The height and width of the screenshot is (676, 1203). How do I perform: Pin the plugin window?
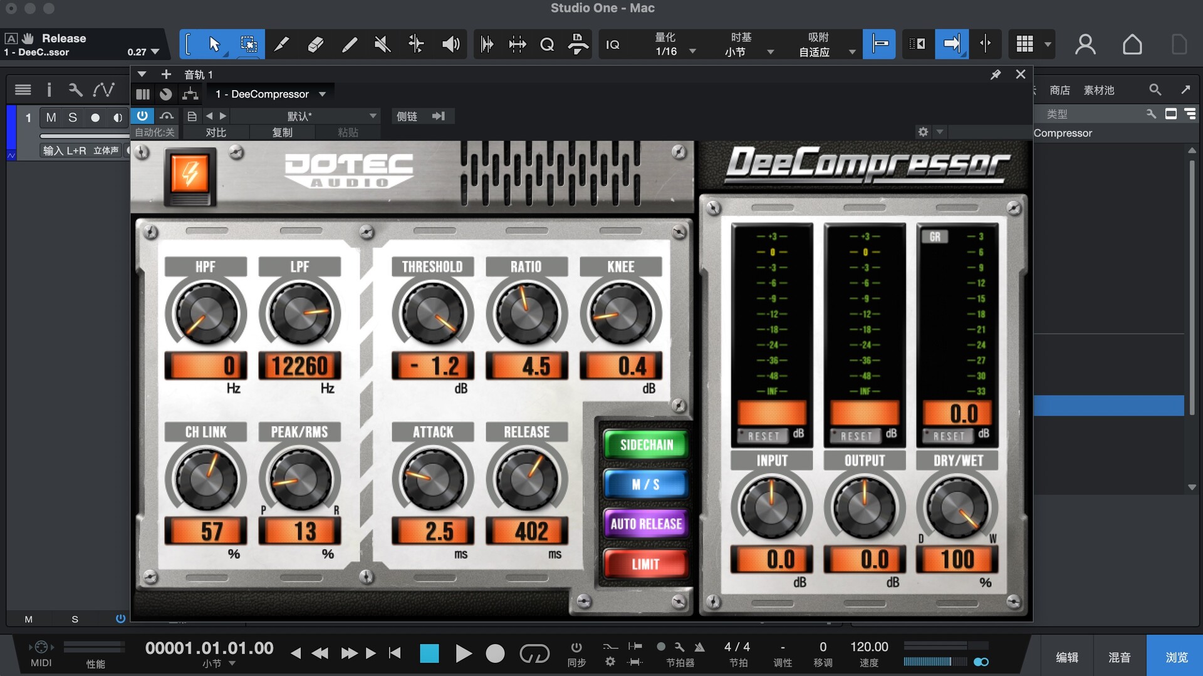pos(996,74)
